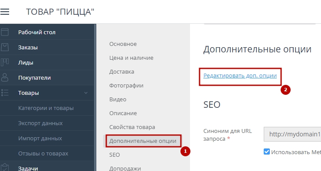Select Дополнительные опции tab
Screen dimensions: 321x171
pos(143,141)
